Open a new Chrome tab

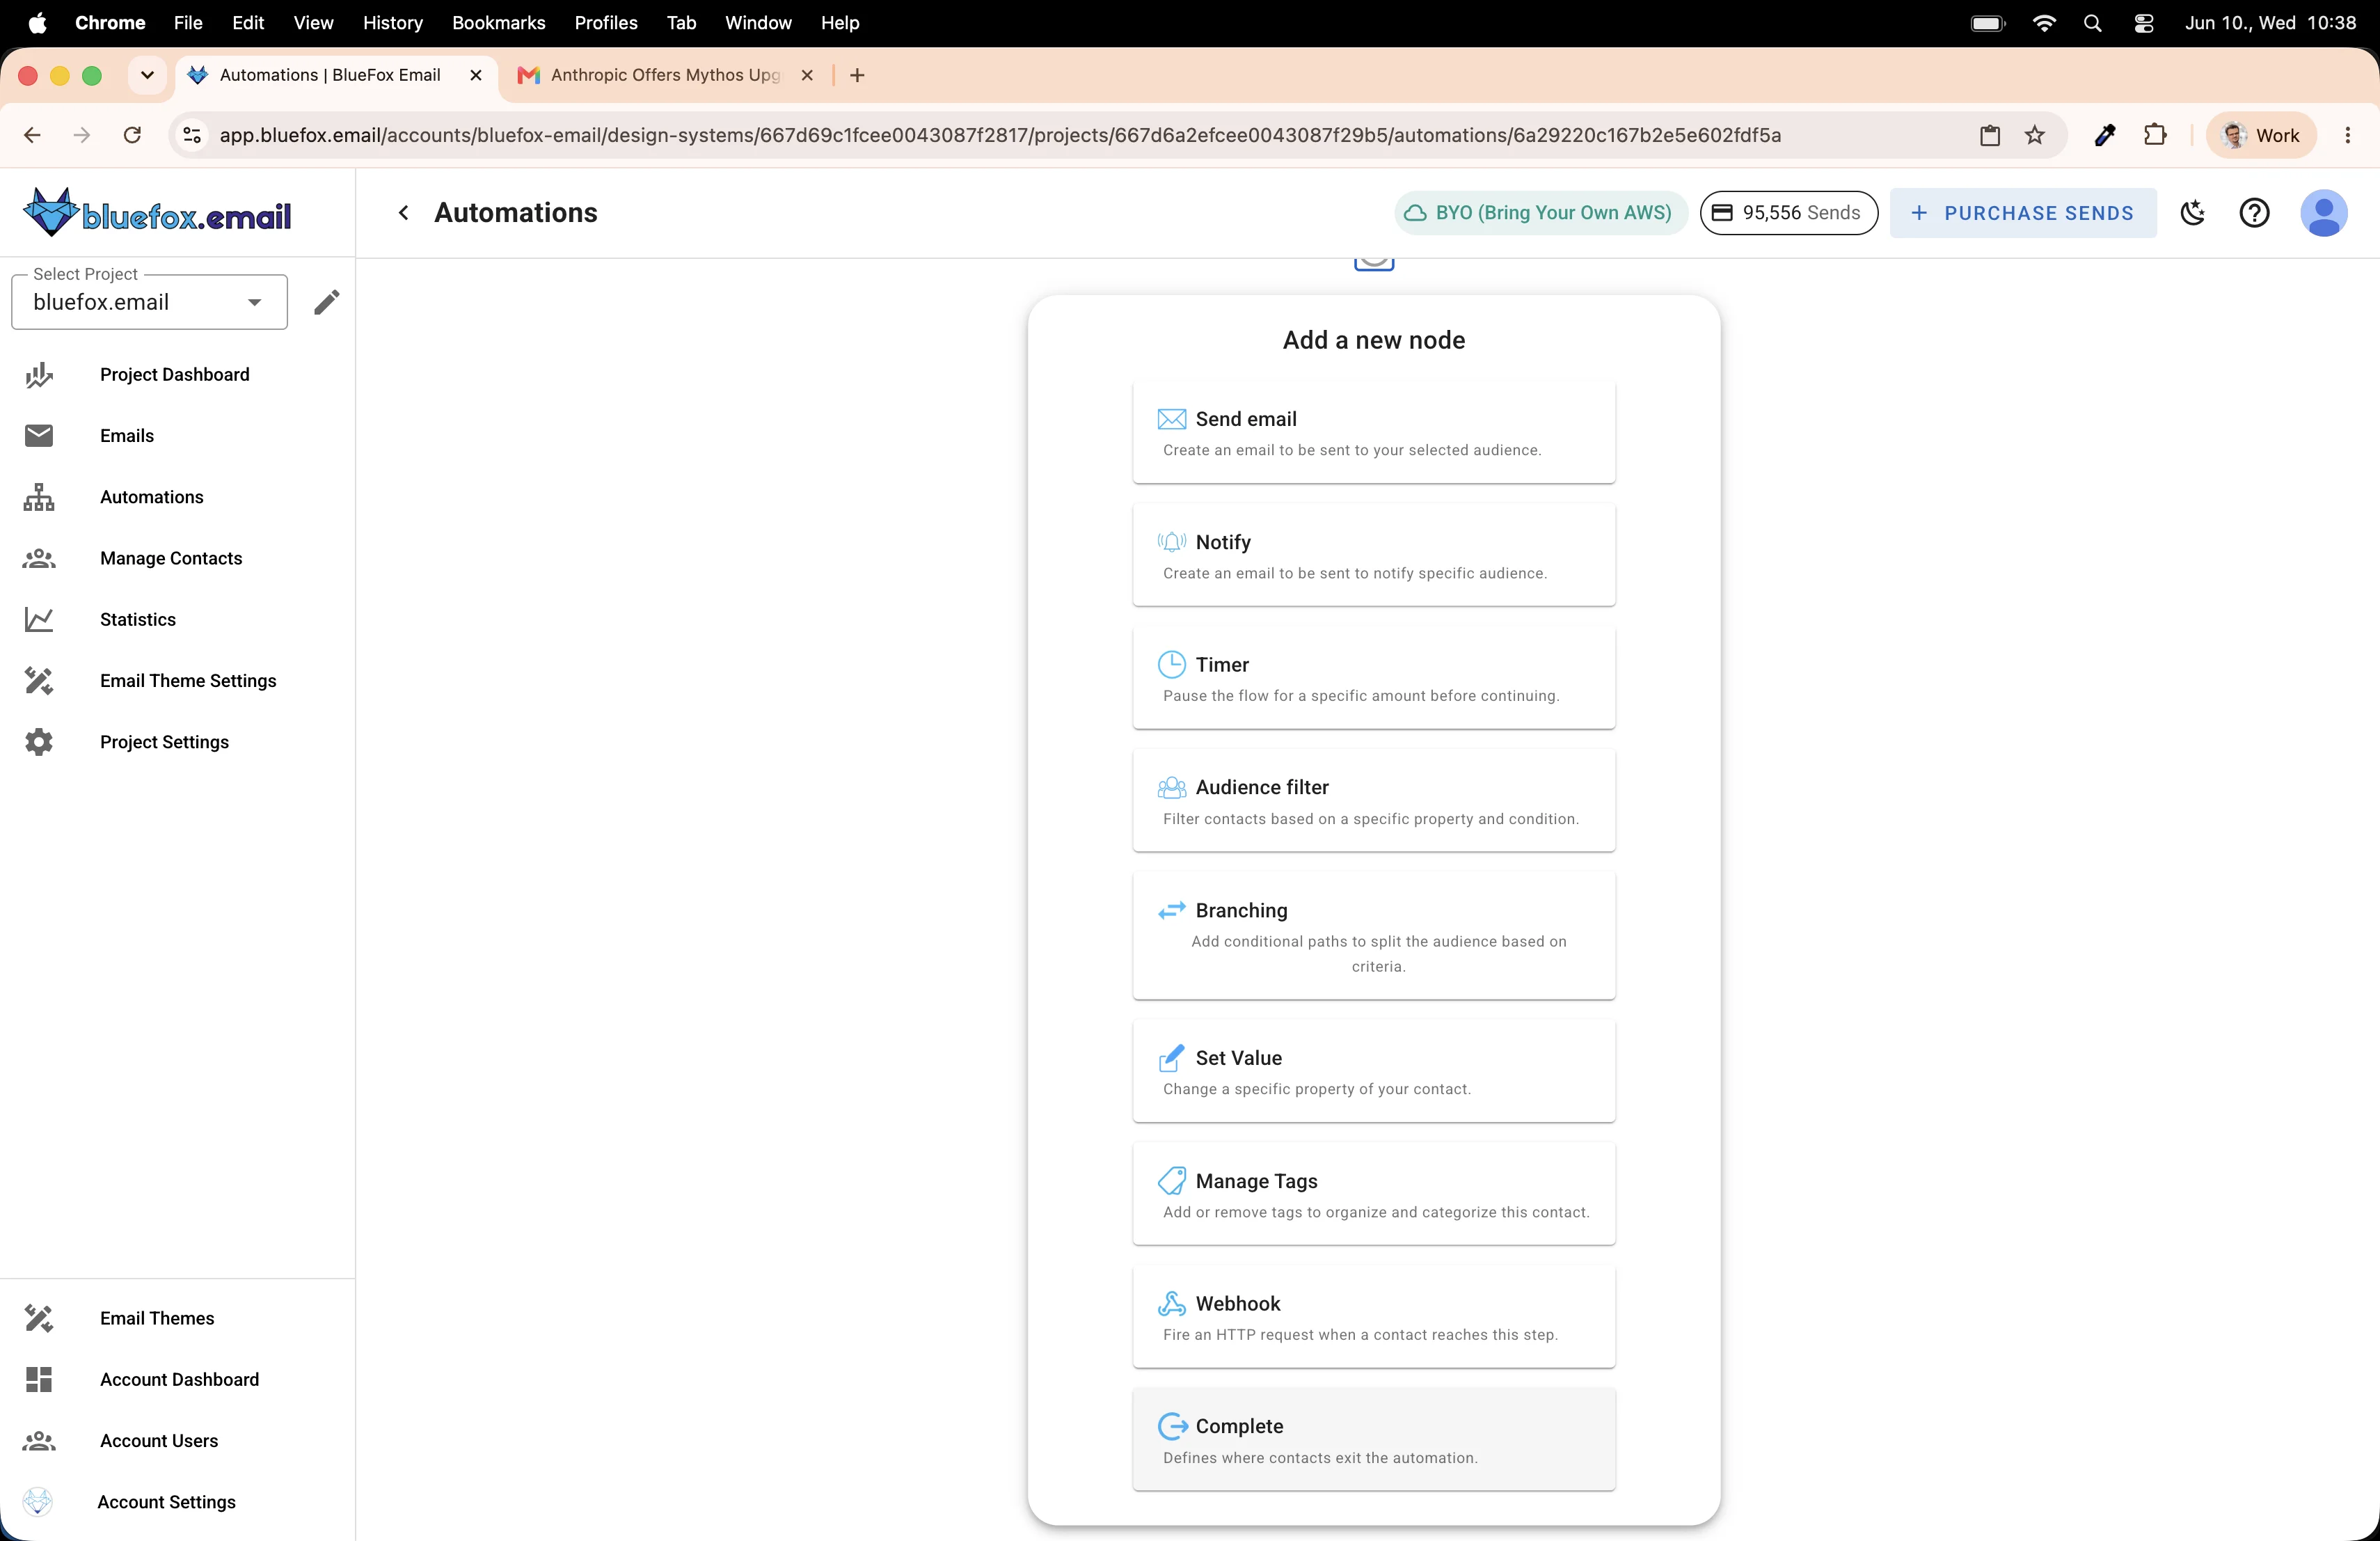pos(857,75)
